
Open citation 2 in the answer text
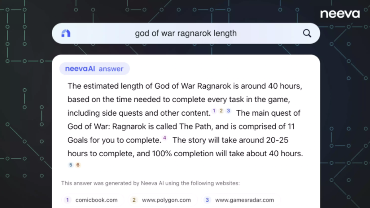pyautogui.click(x=221, y=111)
